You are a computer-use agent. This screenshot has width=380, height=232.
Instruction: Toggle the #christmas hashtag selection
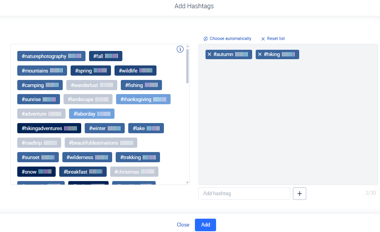[134, 171]
